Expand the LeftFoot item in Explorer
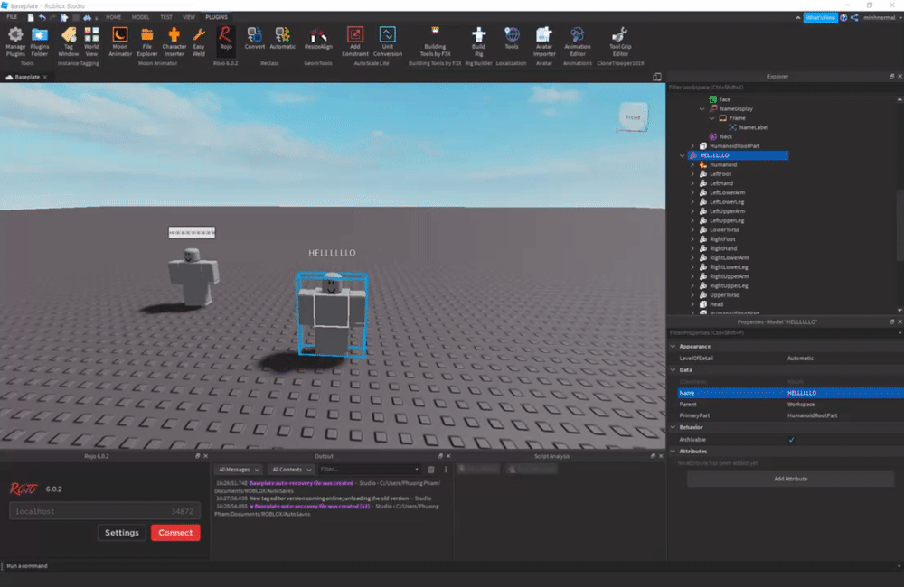904x587 pixels. pos(692,174)
